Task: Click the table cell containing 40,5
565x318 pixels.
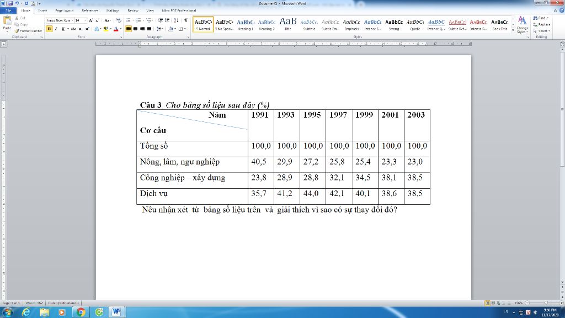Action: pos(261,165)
